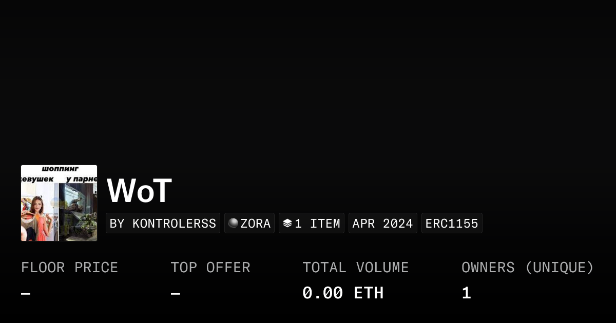
Task: Open the creator link BY KONTROLERSS
Action: [163, 224]
